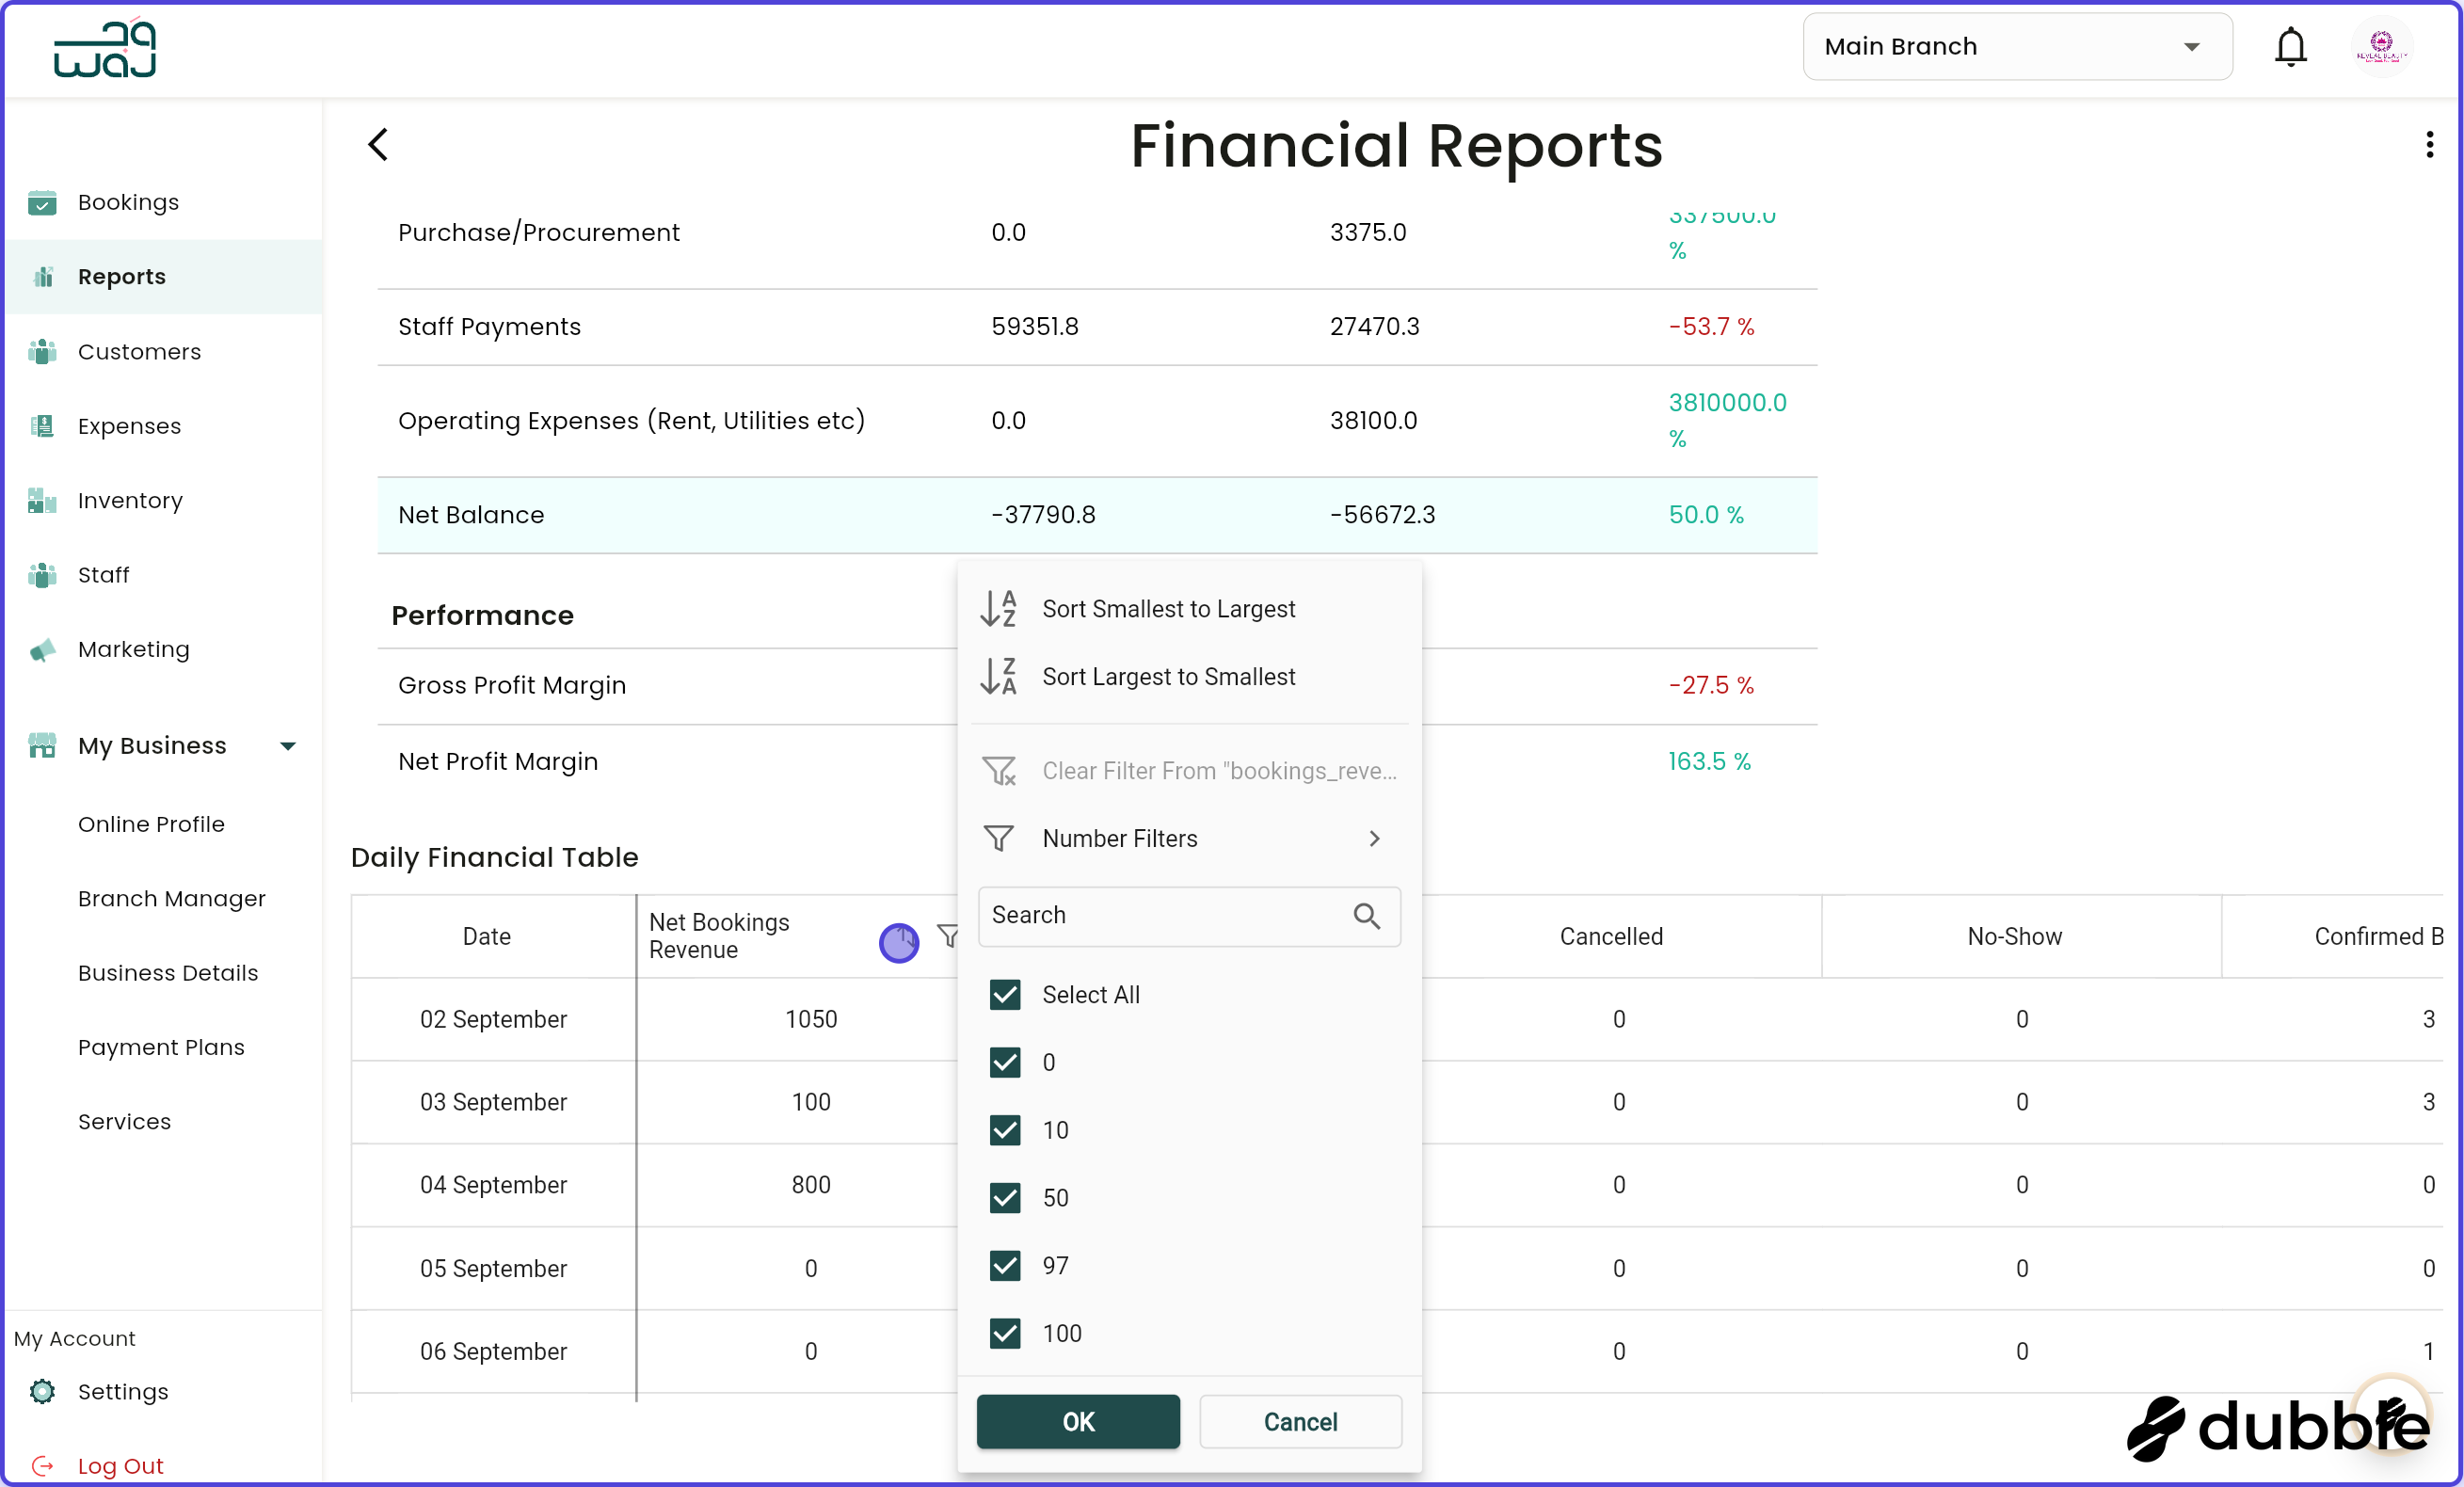Uncheck the value 50 filter checkbox
The height and width of the screenshot is (1487, 2464).
tap(1004, 1198)
